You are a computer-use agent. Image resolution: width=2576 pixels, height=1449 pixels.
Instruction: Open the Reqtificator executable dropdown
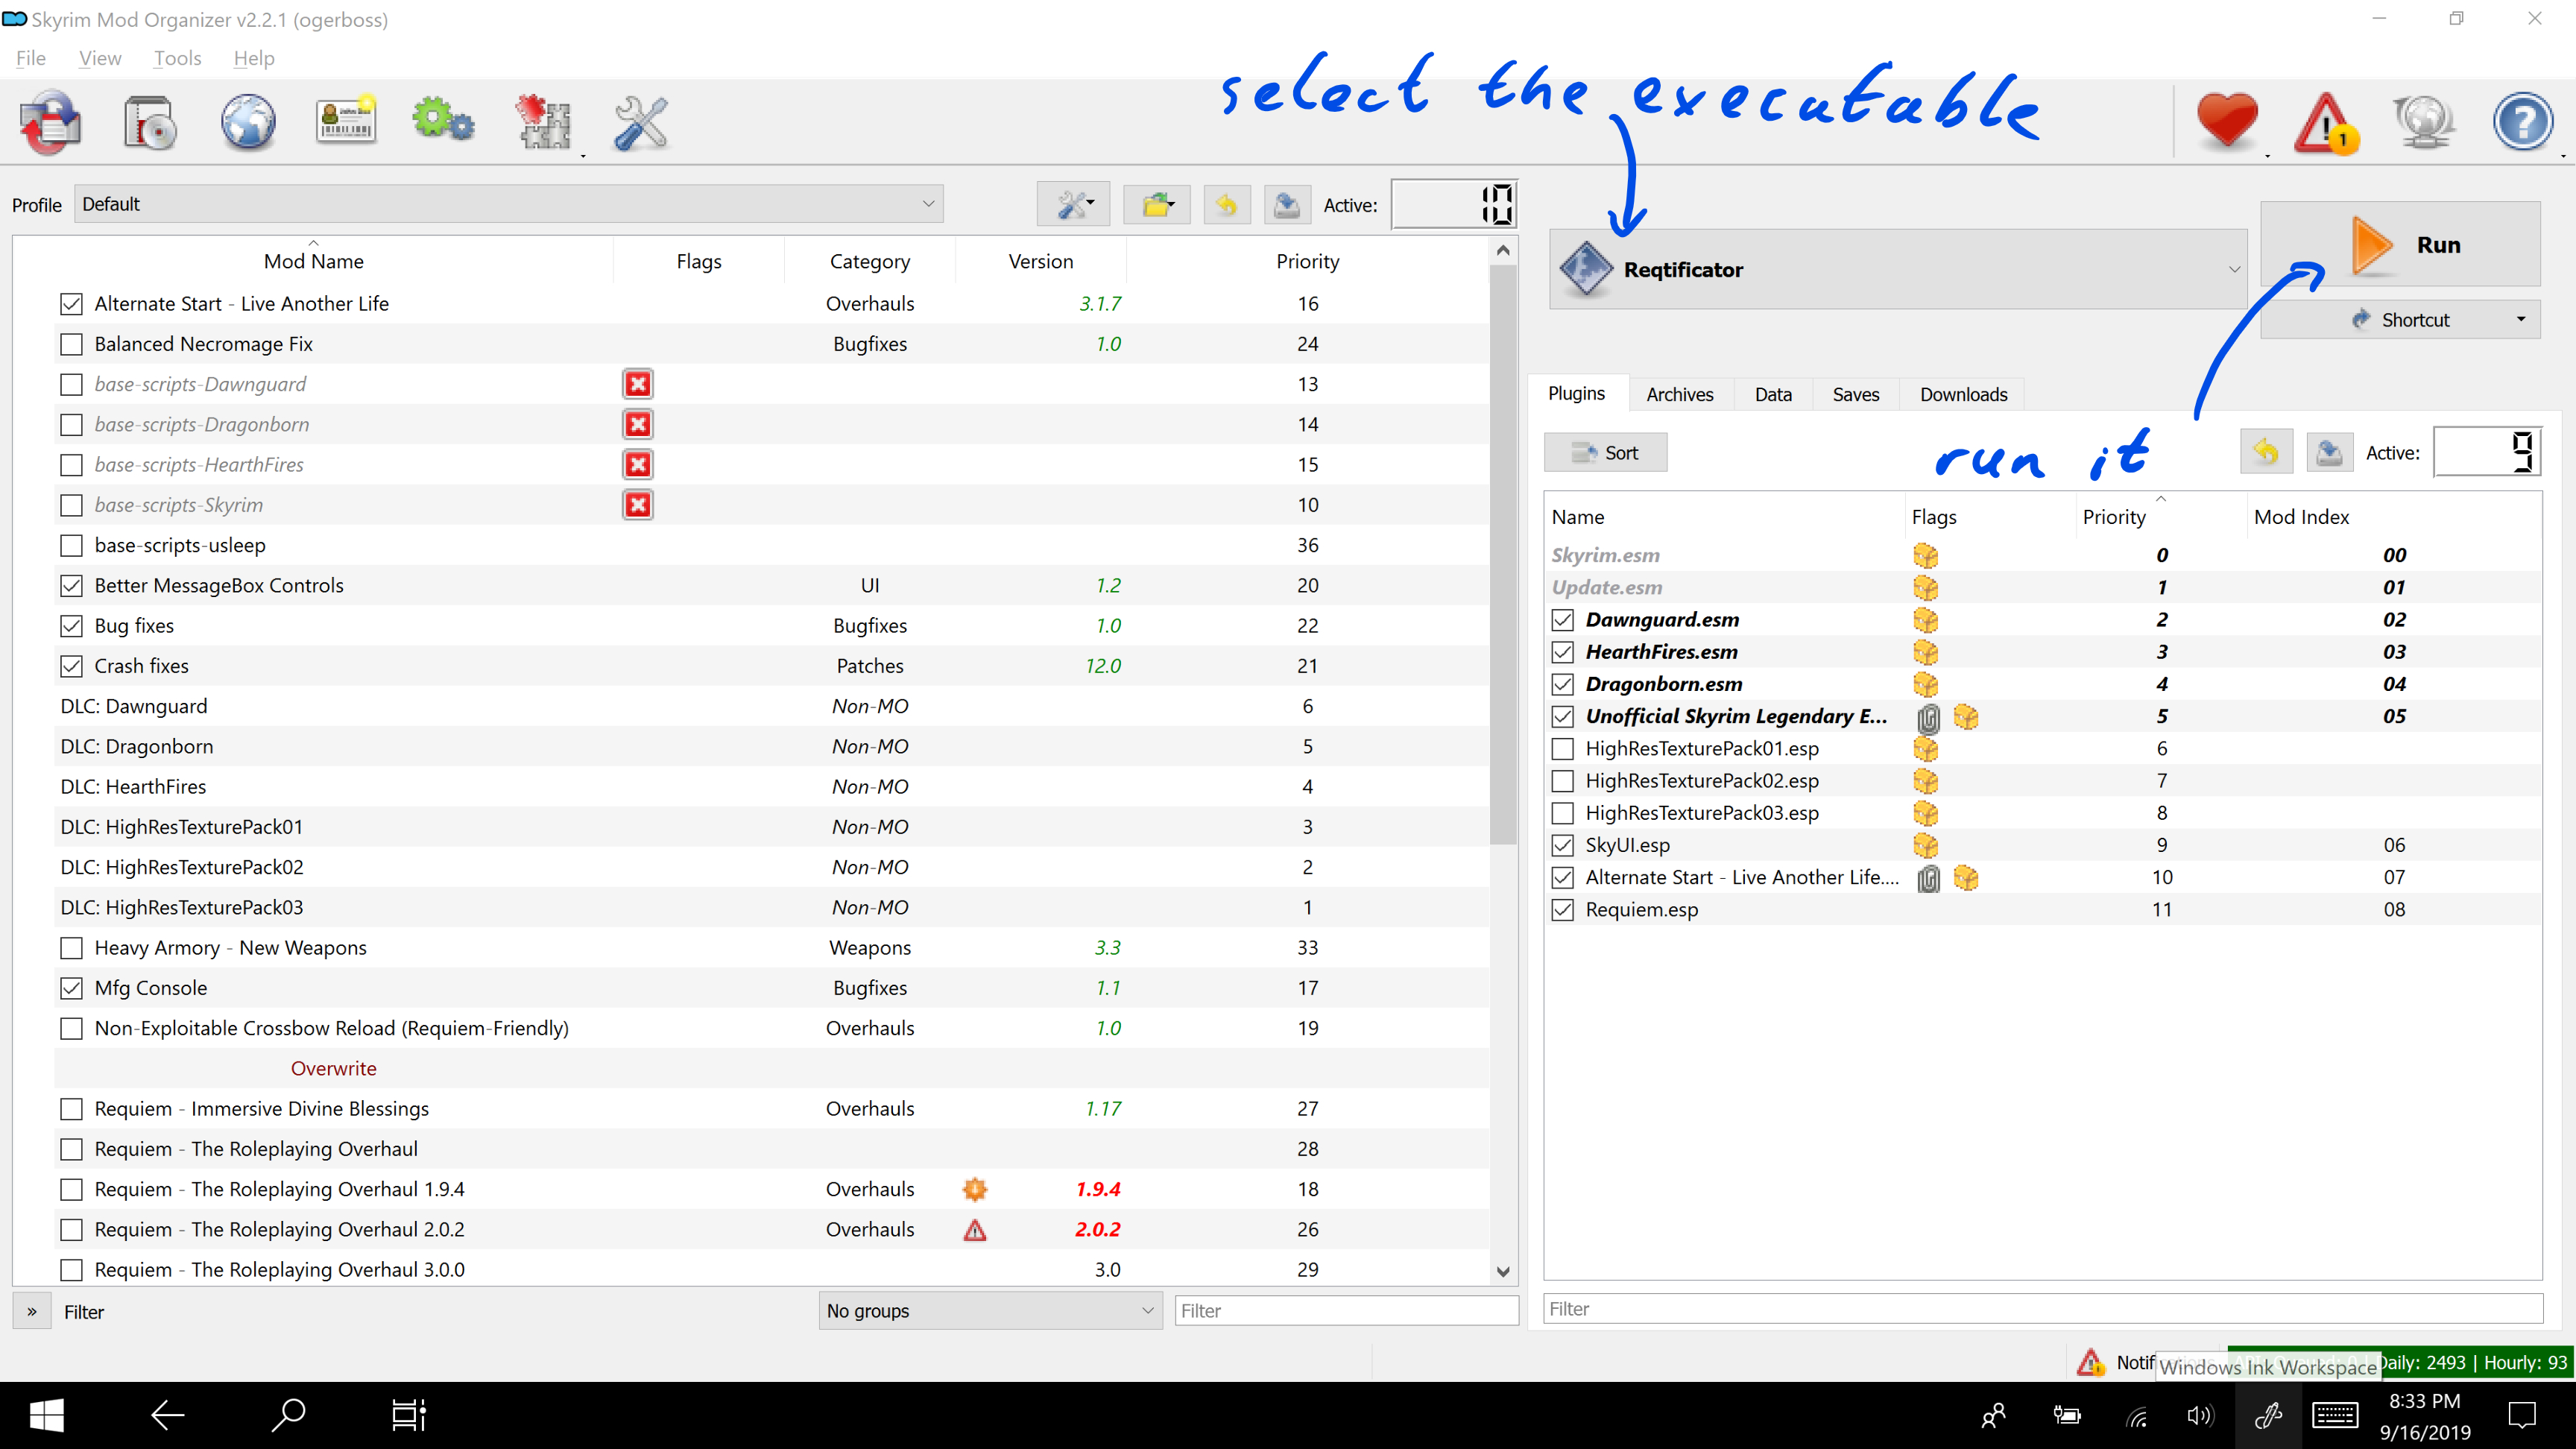pyautogui.click(x=1898, y=269)
